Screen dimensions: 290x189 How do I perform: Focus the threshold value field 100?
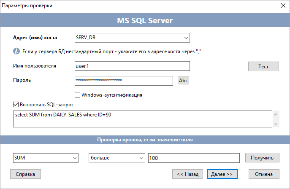[194, 158]
